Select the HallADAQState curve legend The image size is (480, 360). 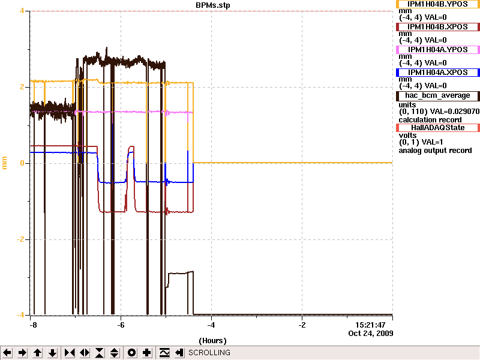coord(438,128)
